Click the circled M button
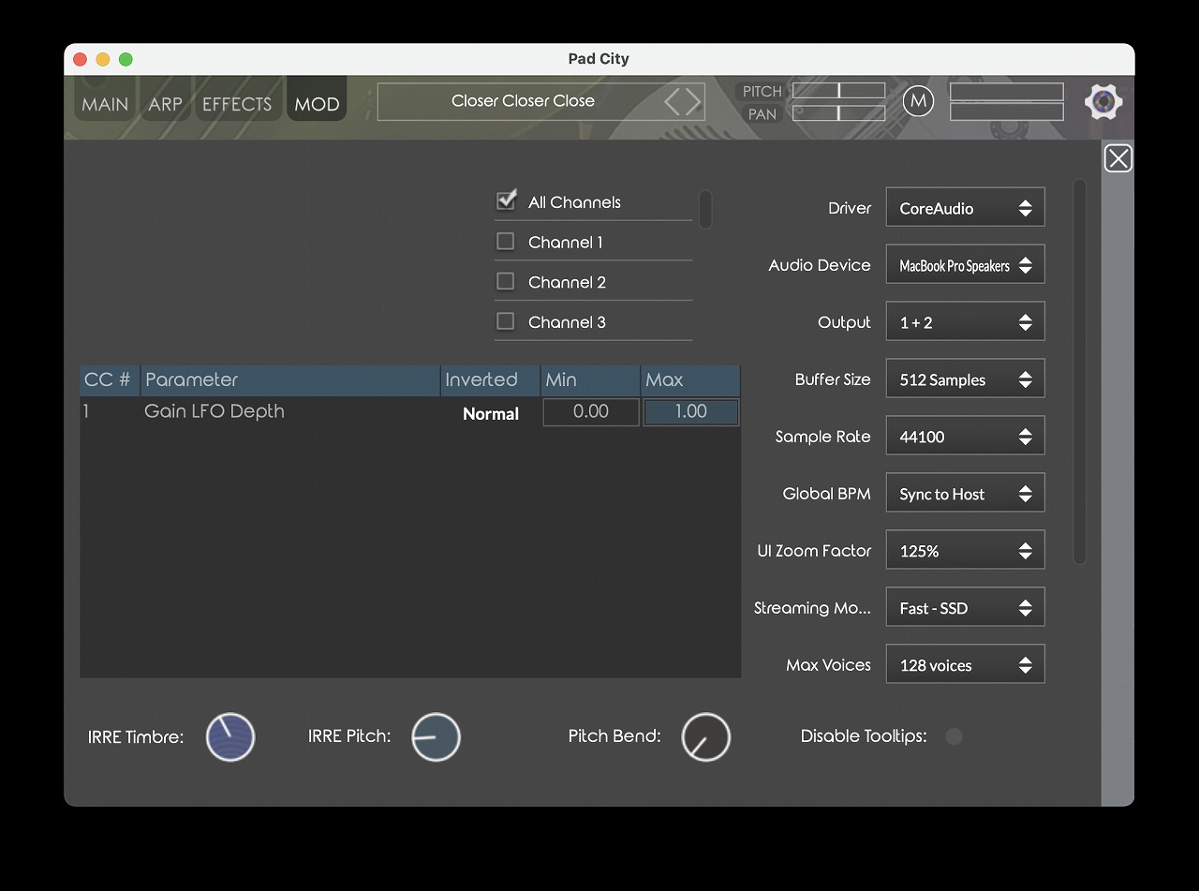This screenshot has width=1199, height=891. pyautogui.click(x=918, y=101)
